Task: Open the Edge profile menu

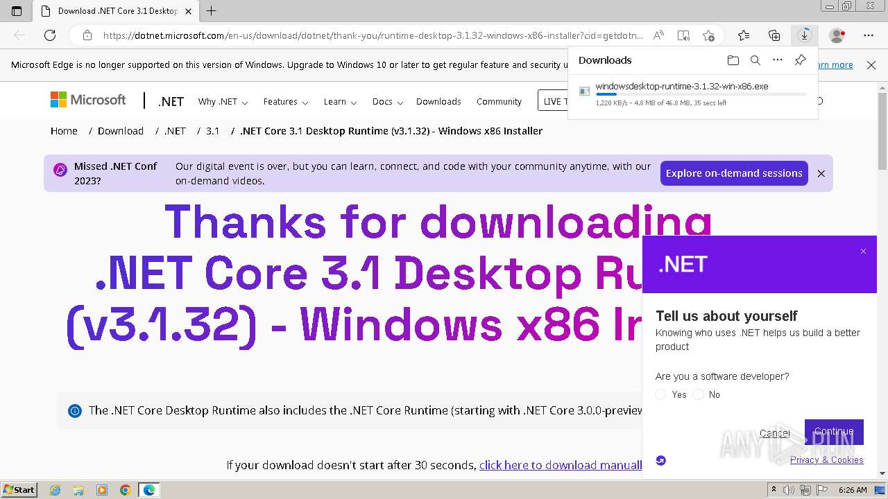Action: 837,35
